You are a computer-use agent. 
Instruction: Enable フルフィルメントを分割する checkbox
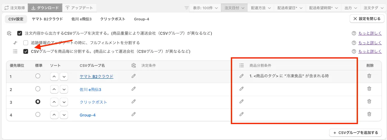pyautogui.click(x=26, y=43)
